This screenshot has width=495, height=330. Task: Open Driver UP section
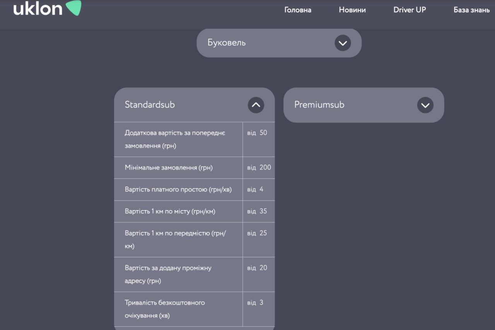tap(410, 10)
